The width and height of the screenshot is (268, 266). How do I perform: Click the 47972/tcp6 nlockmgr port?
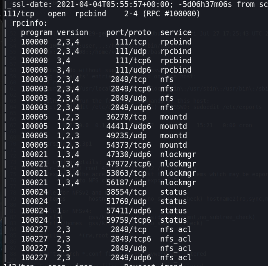point(129,164)
